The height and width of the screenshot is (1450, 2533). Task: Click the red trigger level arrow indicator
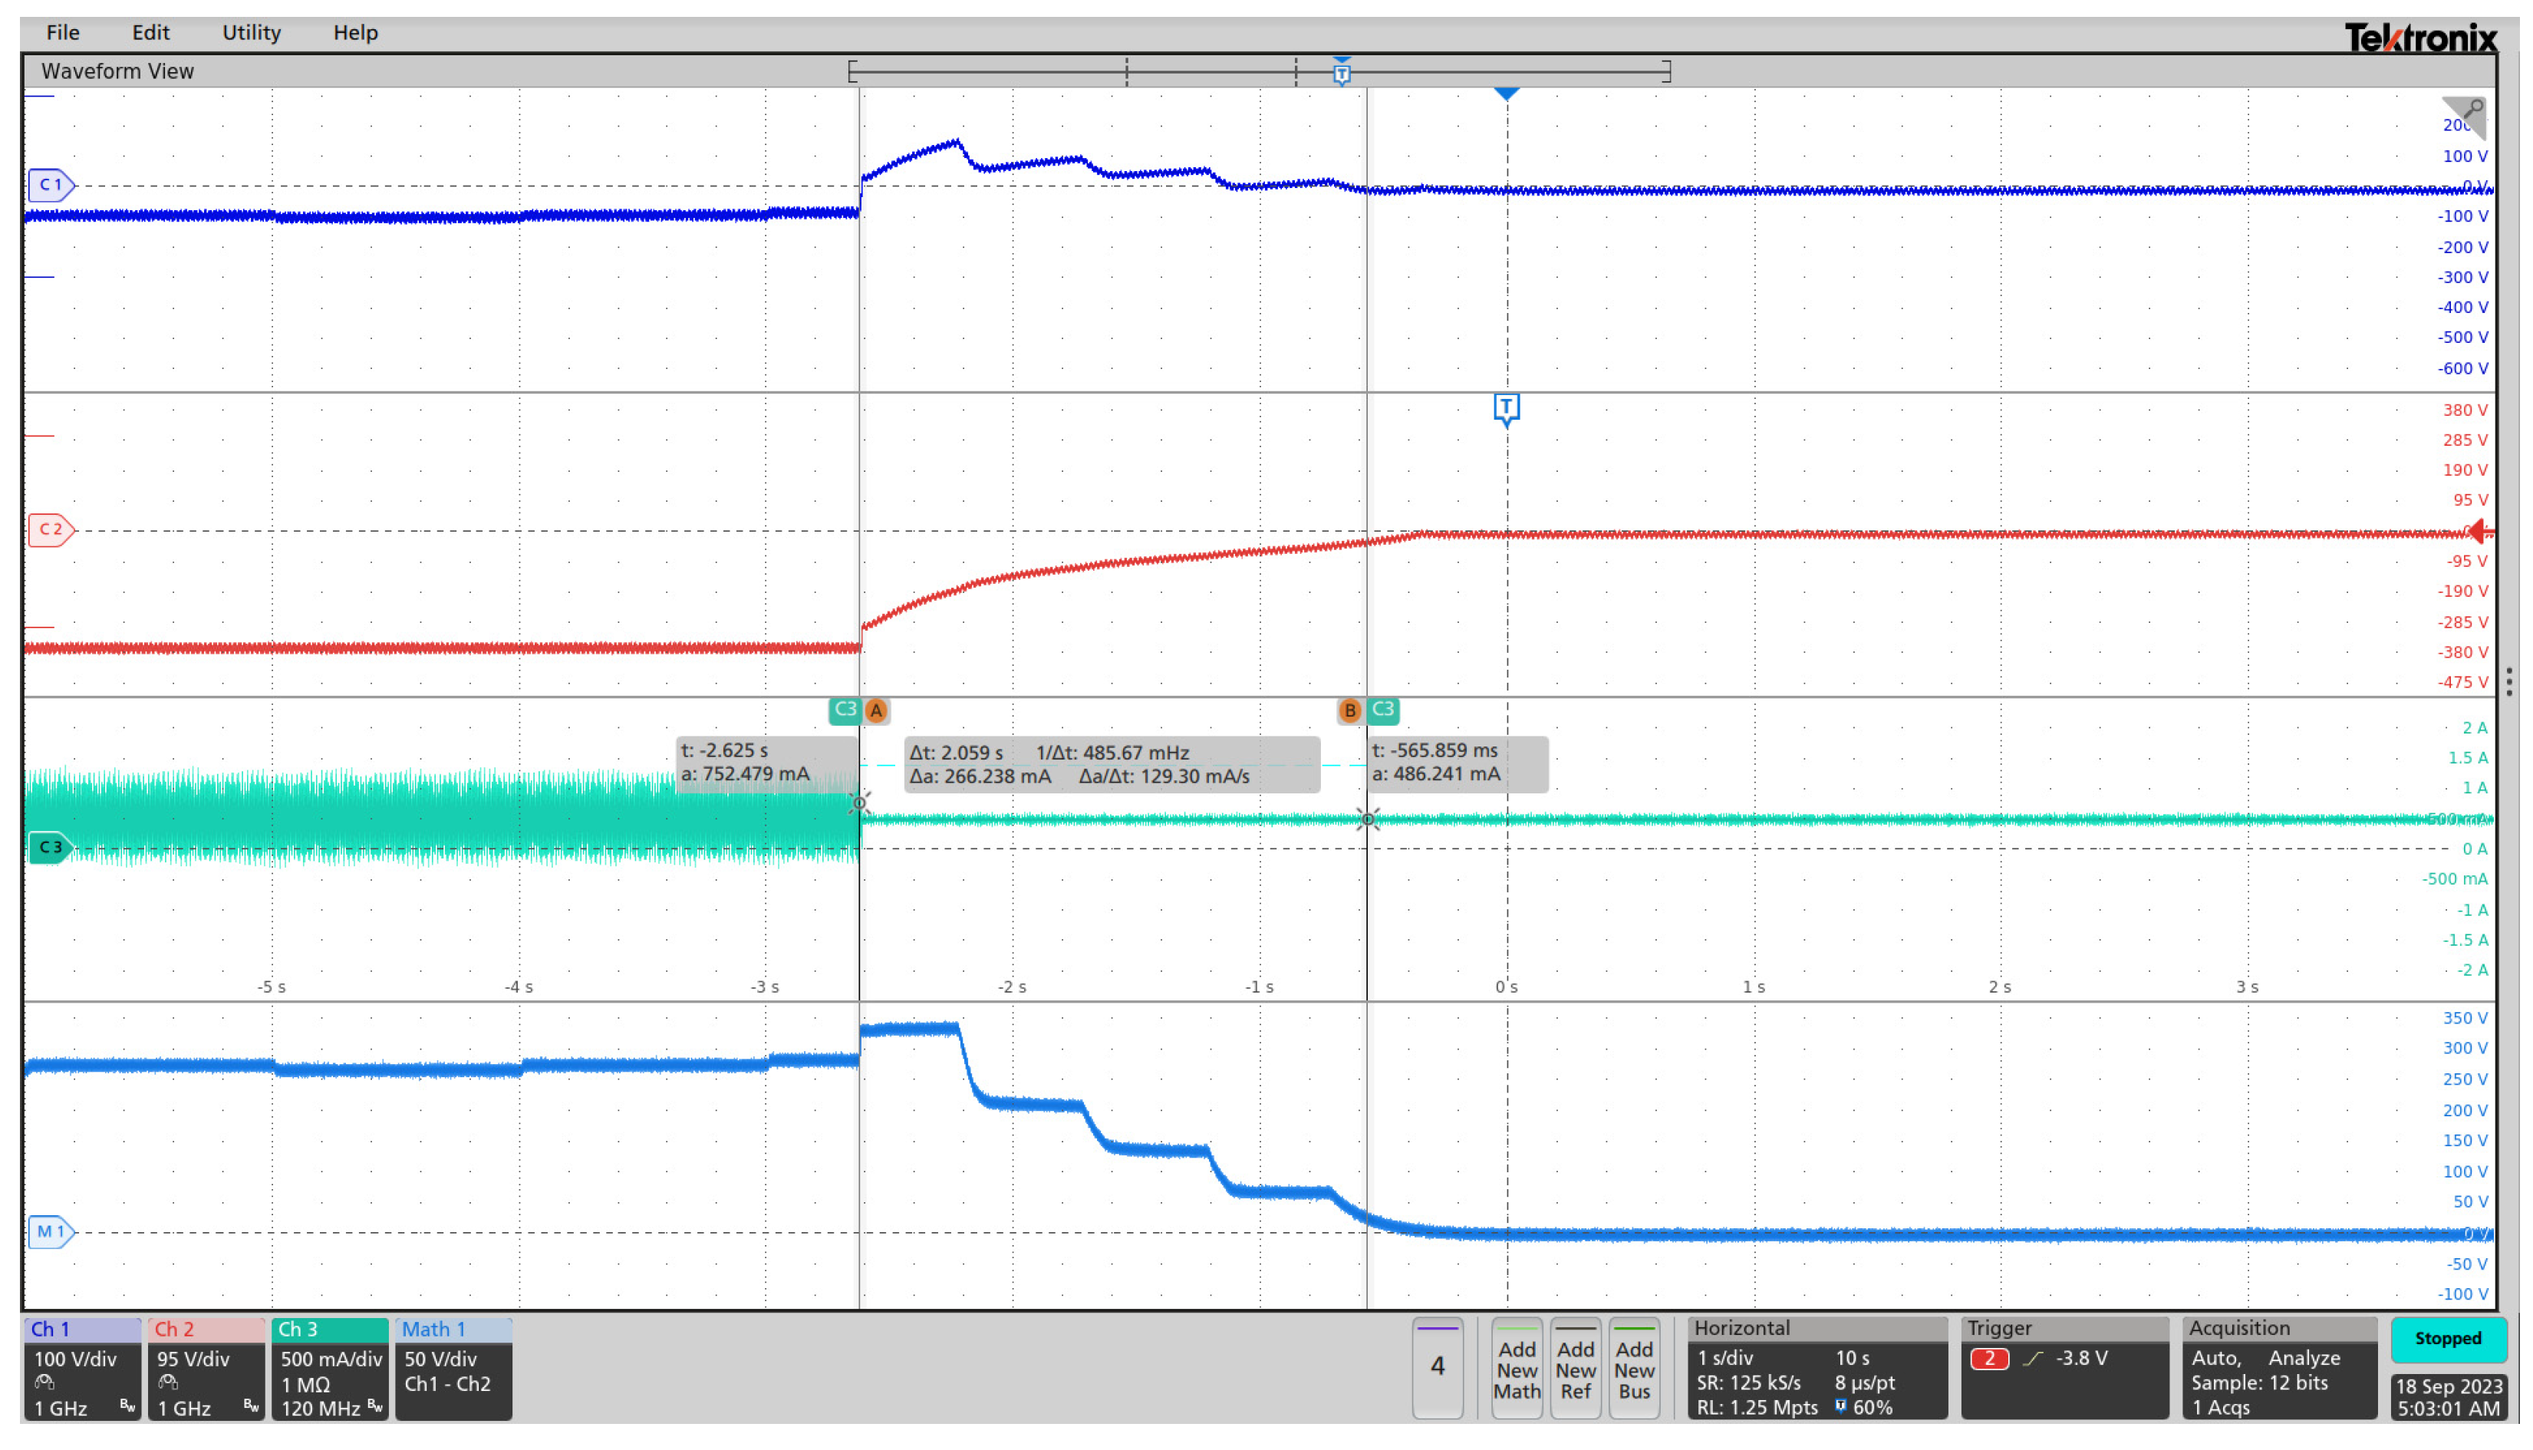click(x=2480, y=532)
